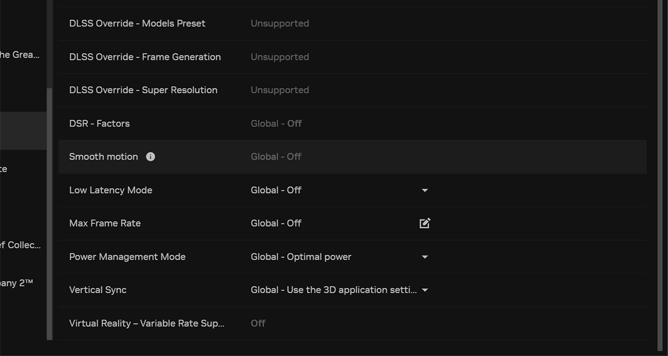Select the 'Global - Optimal power' value
668x356 pixels.
click(301, 257)
